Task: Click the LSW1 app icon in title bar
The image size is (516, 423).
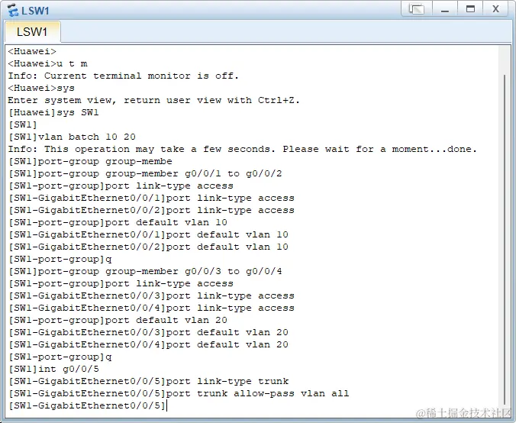Action: pyautogui.click(x=12, y=10)
